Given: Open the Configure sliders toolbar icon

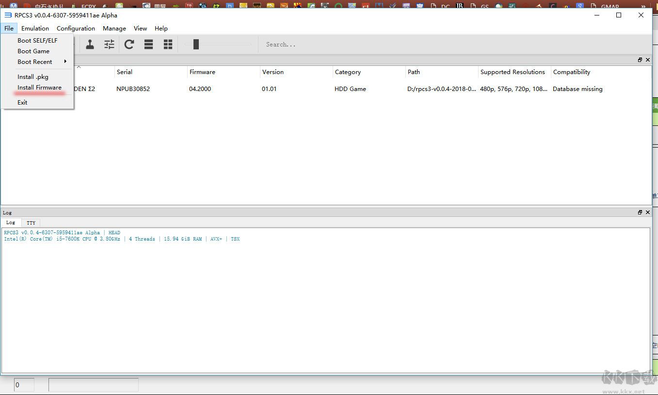Looking at the screenshot, I should point(110,45).
